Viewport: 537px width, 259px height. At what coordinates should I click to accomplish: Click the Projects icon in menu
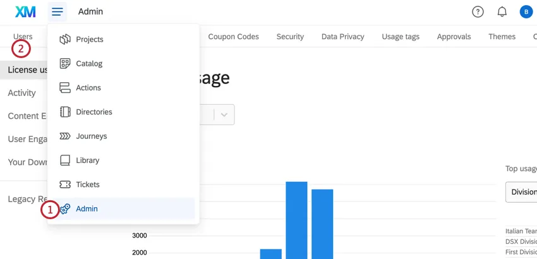point(65,39)
